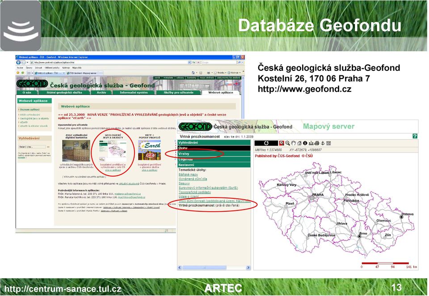Click the home full-extent icon in map toolbar
Image resolution: width=429 pixels, height=296 pixels.
pyautogui.click(x=299, y=143)
